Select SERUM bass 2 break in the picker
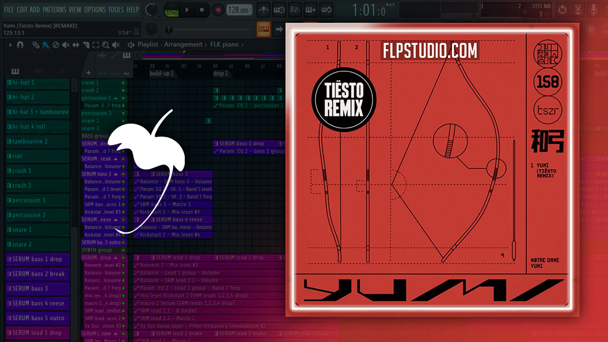 pos(38,274)
